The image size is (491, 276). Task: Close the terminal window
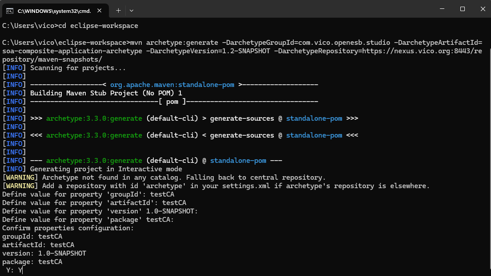pyautogui.click(x=483, y=9)
